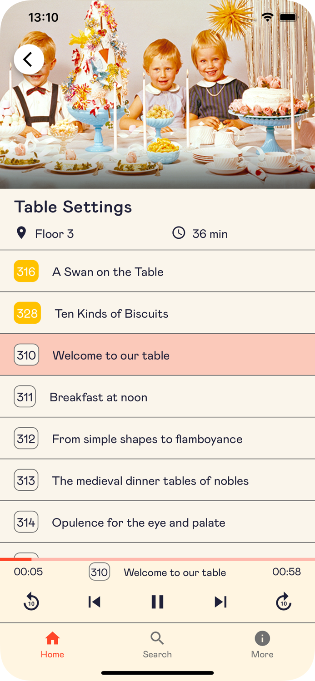
Task: Rewind 10 seconds in the player
Action: point(31,602)
